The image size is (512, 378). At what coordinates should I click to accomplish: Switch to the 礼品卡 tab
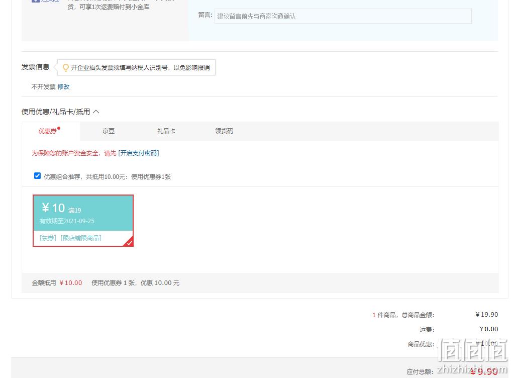(166, 131)
